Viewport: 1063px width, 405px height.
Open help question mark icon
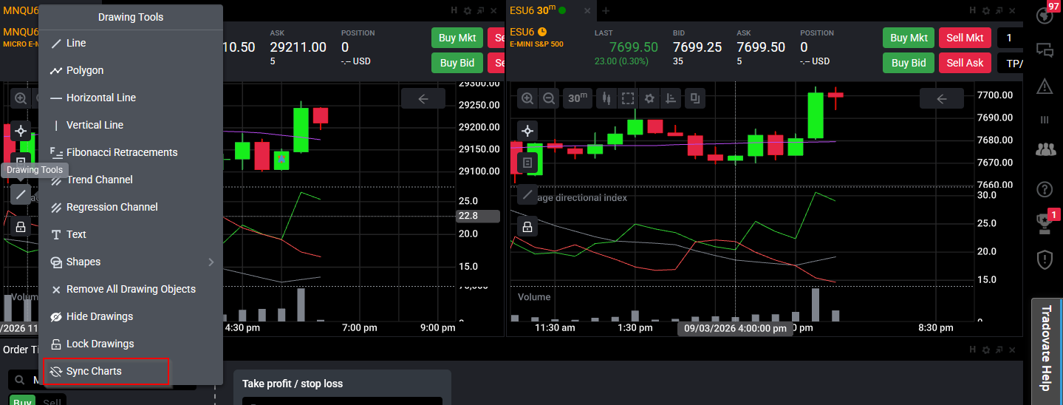click(x=1045, y=189)
